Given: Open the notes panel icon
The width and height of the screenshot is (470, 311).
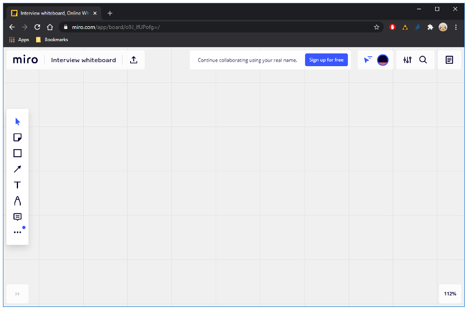Looking at the screenshot, I should (449, 60).
